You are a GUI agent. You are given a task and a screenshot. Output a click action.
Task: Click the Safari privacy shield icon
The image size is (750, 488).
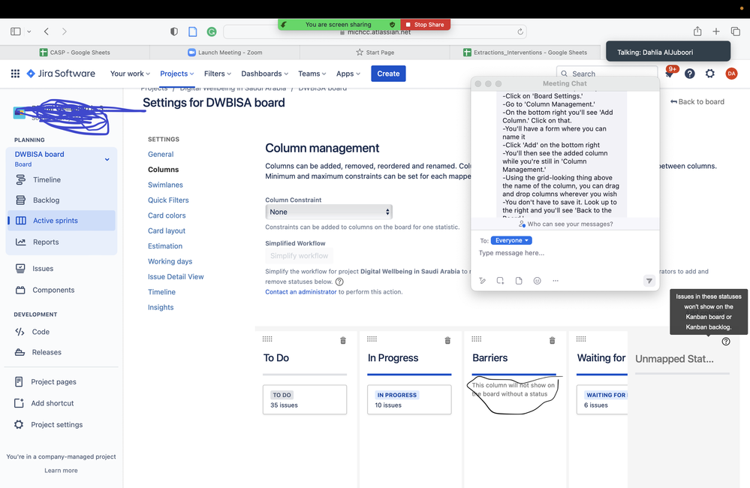(x=174, y=32)
